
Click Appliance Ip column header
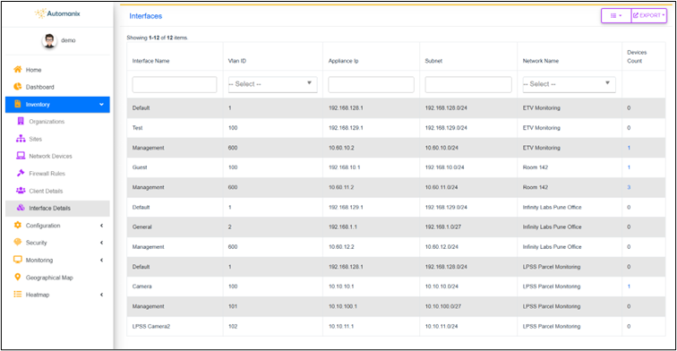[x=343, y=61]
